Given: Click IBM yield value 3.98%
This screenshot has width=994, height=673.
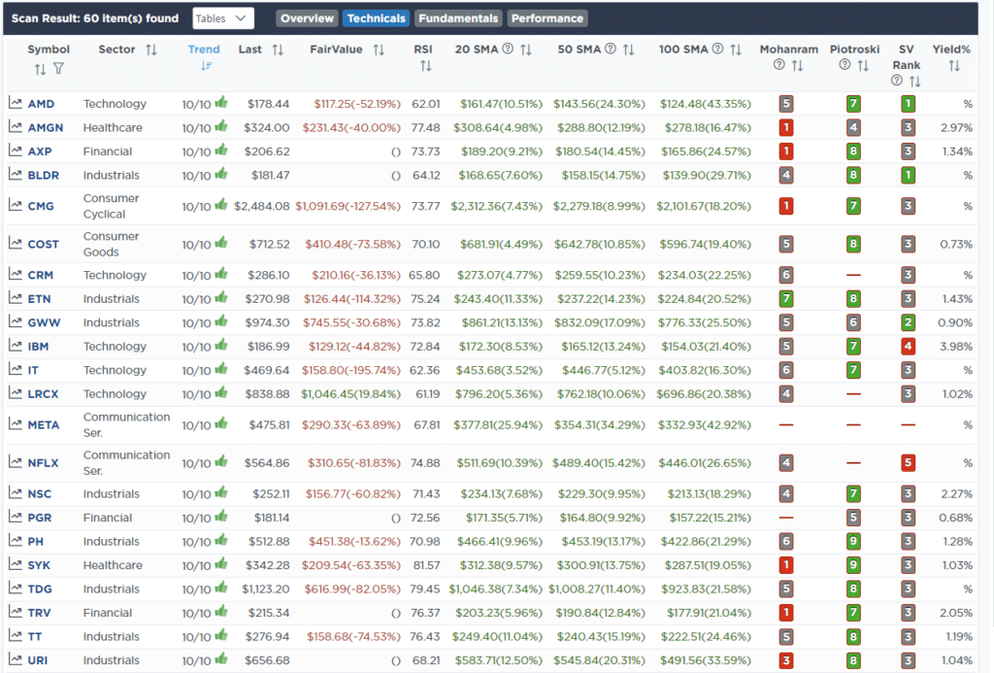Looking at the screenshot, I should click(956, 347).
